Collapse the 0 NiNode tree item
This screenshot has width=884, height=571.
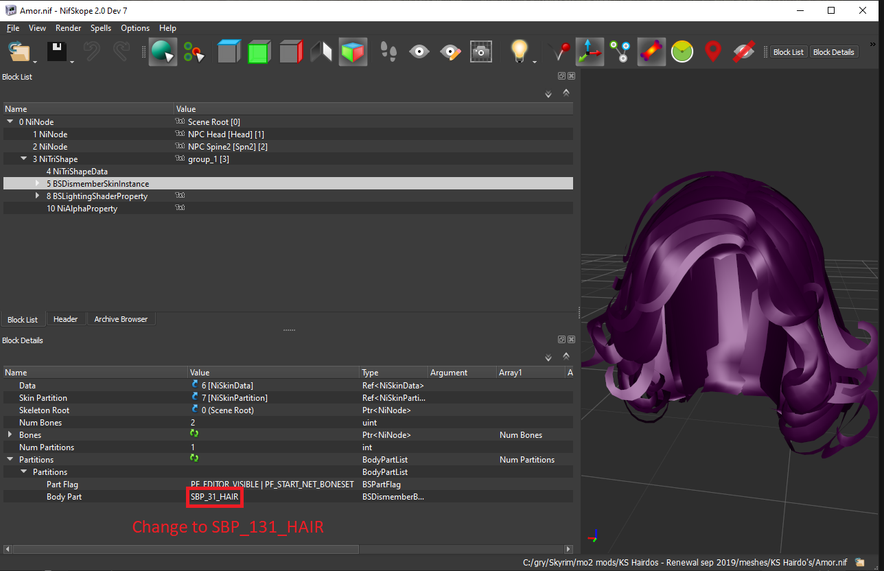click(x=10, y=122)
